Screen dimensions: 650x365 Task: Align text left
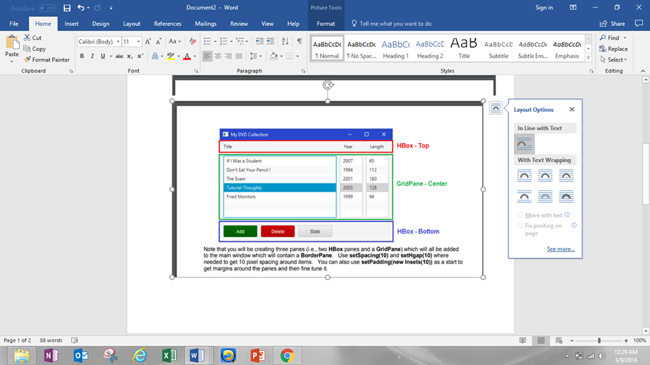coord(207,56)
